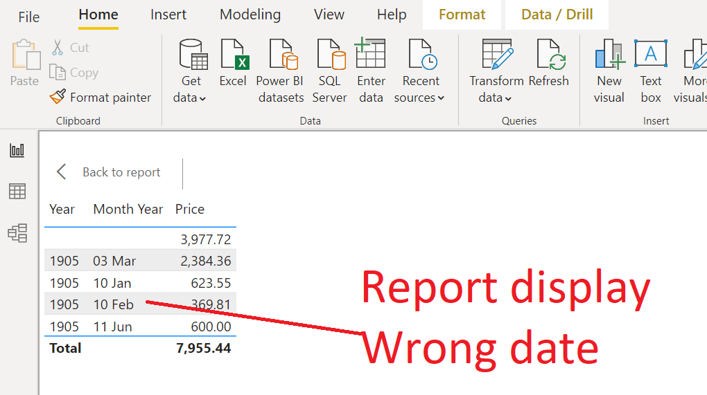Screen dimensions: 707x395
Task: Import from the Excel icon
Action: pyautogui.click(x=235, y=55)
